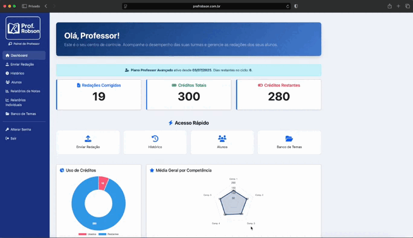Open Dashboard in the sidebar
Viewport: 413px width, 238px height.
(x=24, y=56)
